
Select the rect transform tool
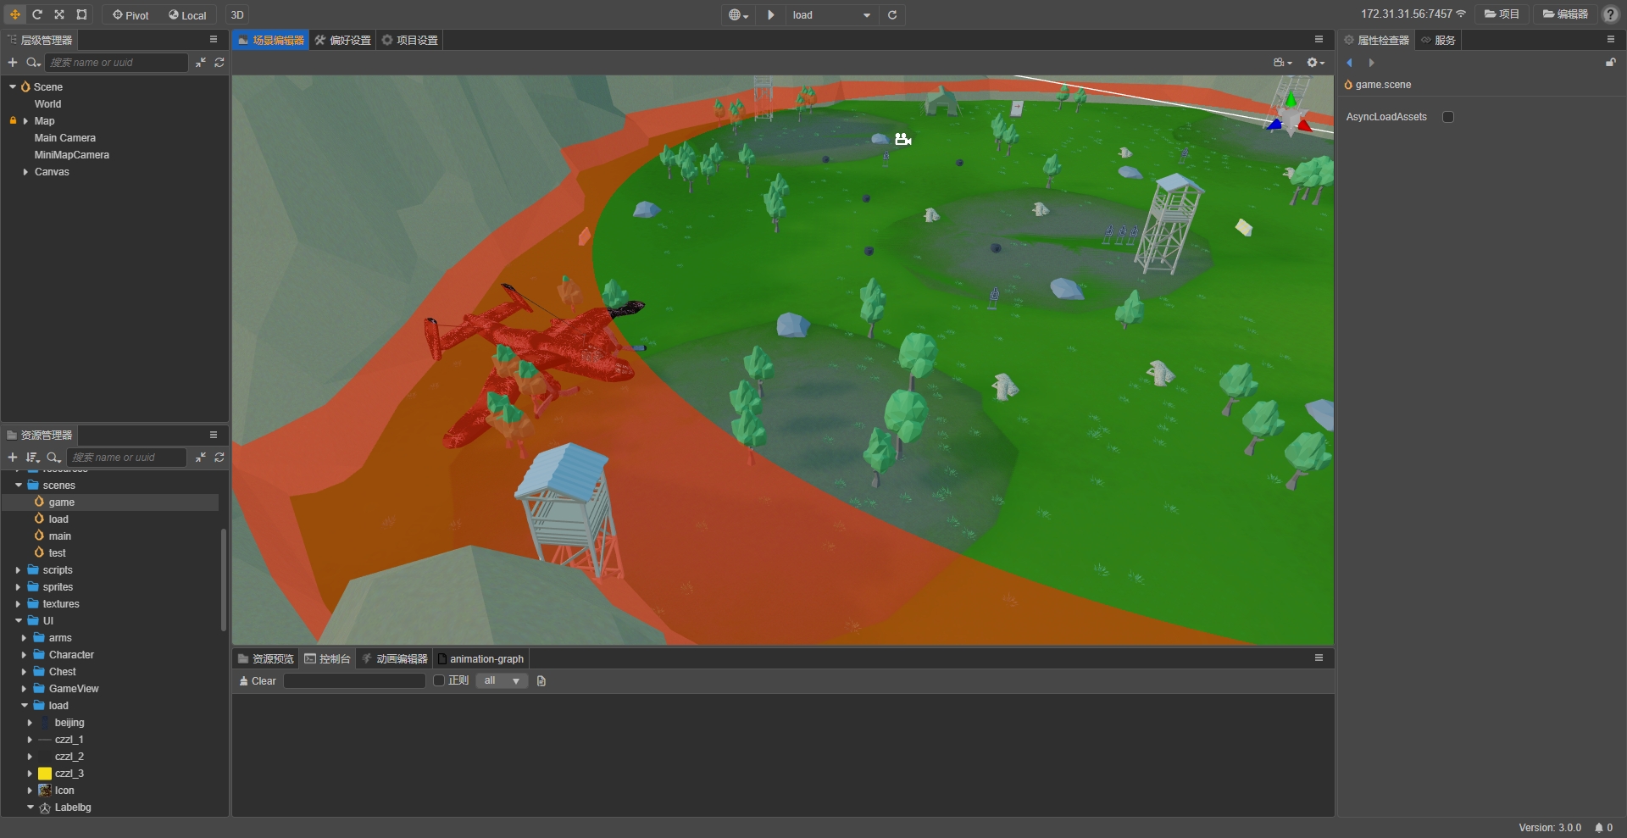81,14
